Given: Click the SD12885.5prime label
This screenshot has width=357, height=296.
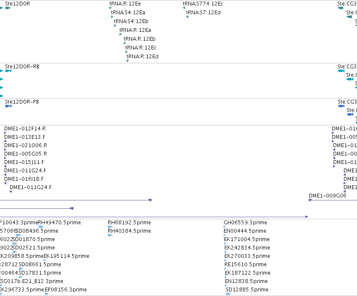Looking at the screenshot, I should (x=247, y=290).
